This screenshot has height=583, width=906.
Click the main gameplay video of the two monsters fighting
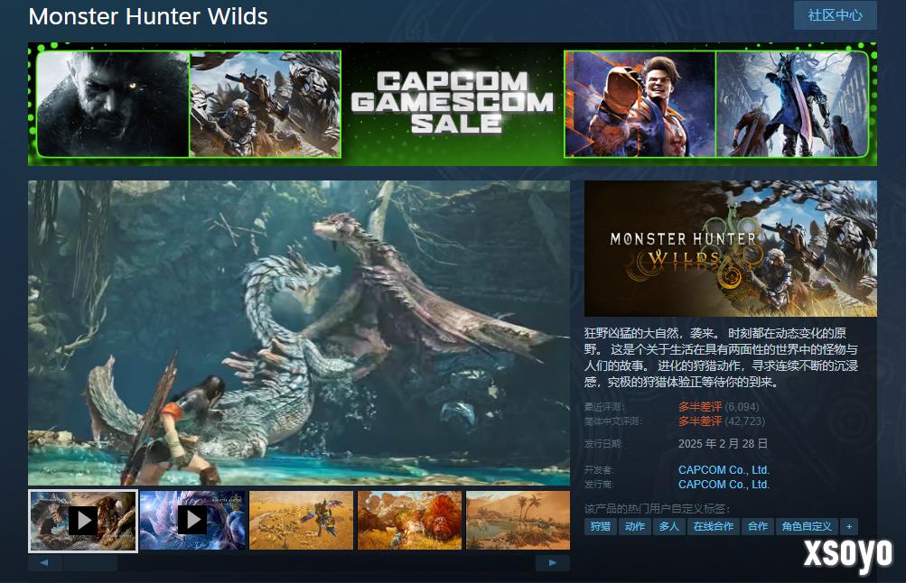pyautogui.click(x=299, y=332)
